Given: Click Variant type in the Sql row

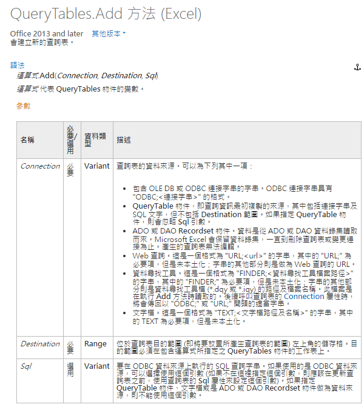Looking at the screenshot, I should (x=97, y=366).
